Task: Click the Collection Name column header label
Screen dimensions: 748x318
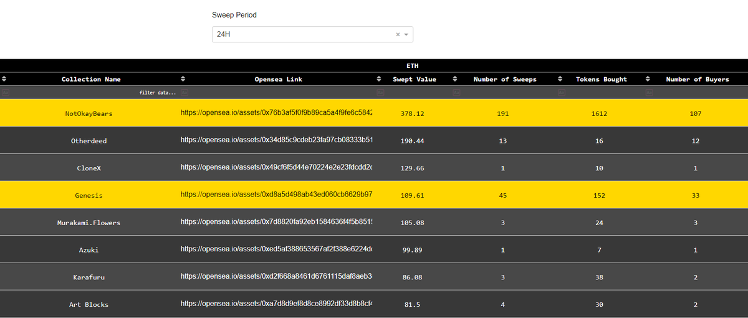Action: (91, 79)
